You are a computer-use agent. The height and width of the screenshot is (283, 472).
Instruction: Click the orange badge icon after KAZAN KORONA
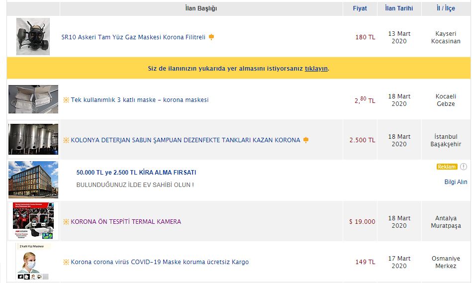pyautogui.click(x=306, y=140)
